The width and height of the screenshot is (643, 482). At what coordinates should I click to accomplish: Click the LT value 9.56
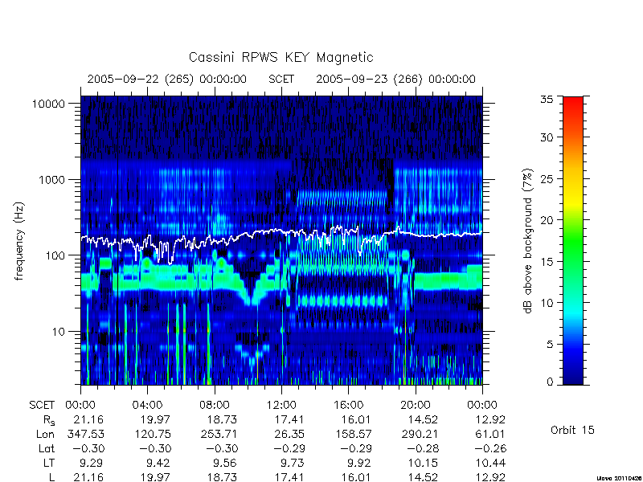225,464
